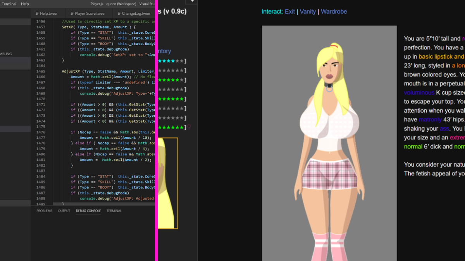Toggle the game sidebar collapse arrow icon
Image resolution: width=465 pixels, height=261 pixels.
(191, 1)
